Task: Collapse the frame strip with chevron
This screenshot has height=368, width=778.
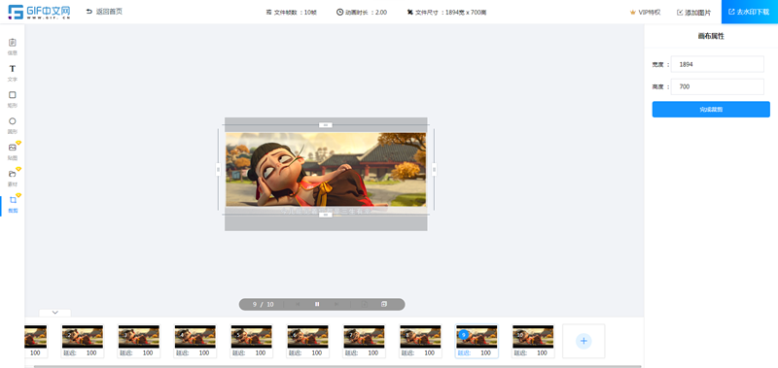Action: point(55,313)
